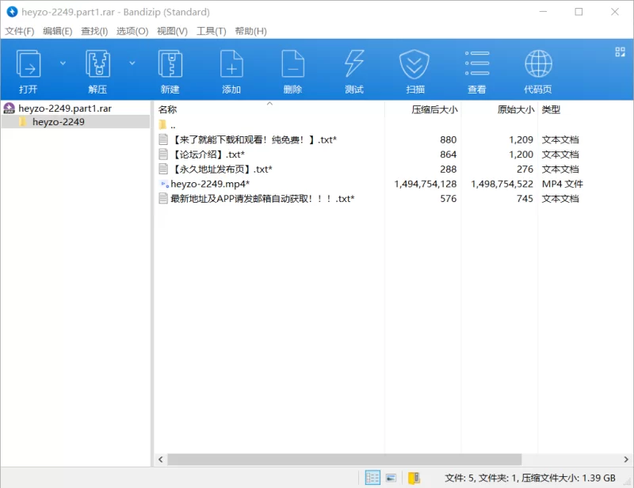Click the yellow archive info status icon
Viewport: 634px width, 488px height.
(x=414, y=478)
